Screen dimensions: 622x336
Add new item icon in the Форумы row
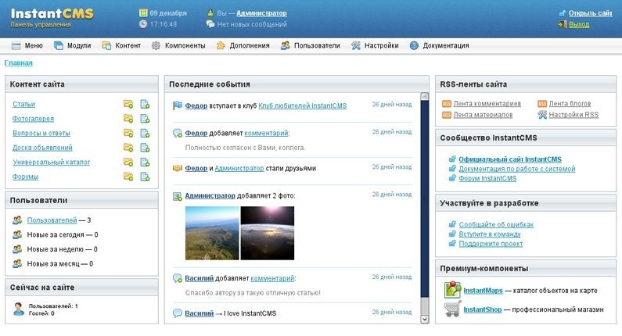145,177
